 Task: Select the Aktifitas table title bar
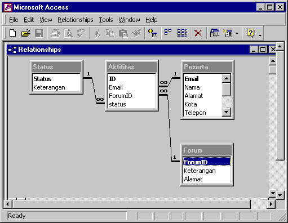pos(132,67)
